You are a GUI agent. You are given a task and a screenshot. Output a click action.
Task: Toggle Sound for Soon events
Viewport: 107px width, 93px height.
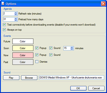point(51,48)
